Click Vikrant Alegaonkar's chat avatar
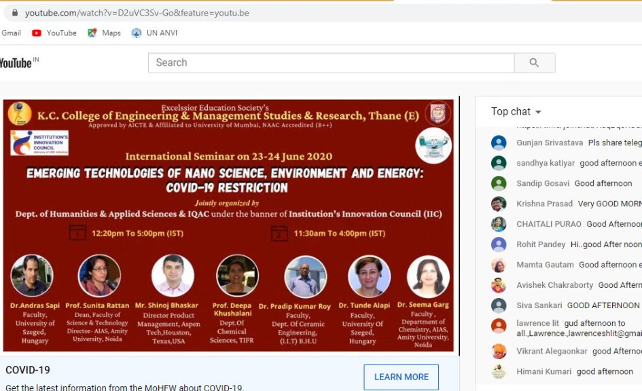 tap(499, 351)
